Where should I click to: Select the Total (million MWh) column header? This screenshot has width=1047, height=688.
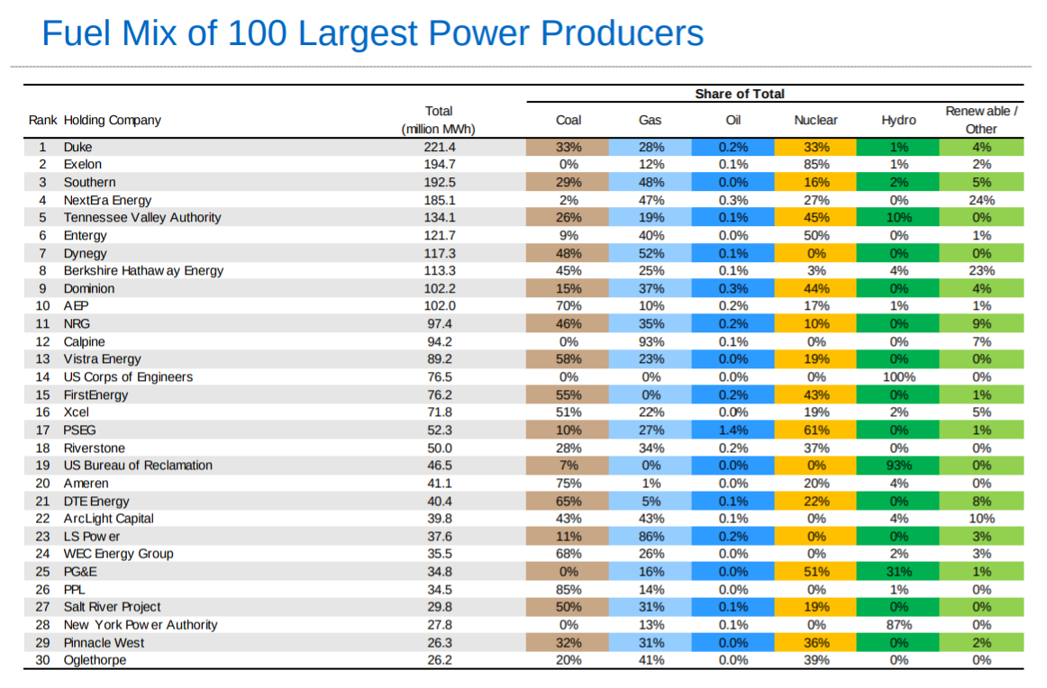(x=439, y=120)
